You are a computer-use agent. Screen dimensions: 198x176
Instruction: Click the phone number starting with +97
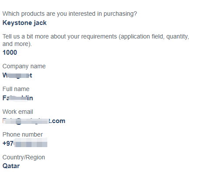tap(25, 143)
